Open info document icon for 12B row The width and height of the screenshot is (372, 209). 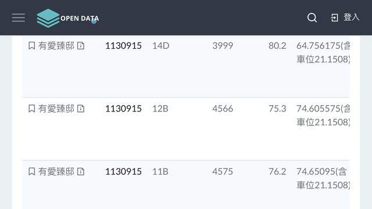[81, 109]
